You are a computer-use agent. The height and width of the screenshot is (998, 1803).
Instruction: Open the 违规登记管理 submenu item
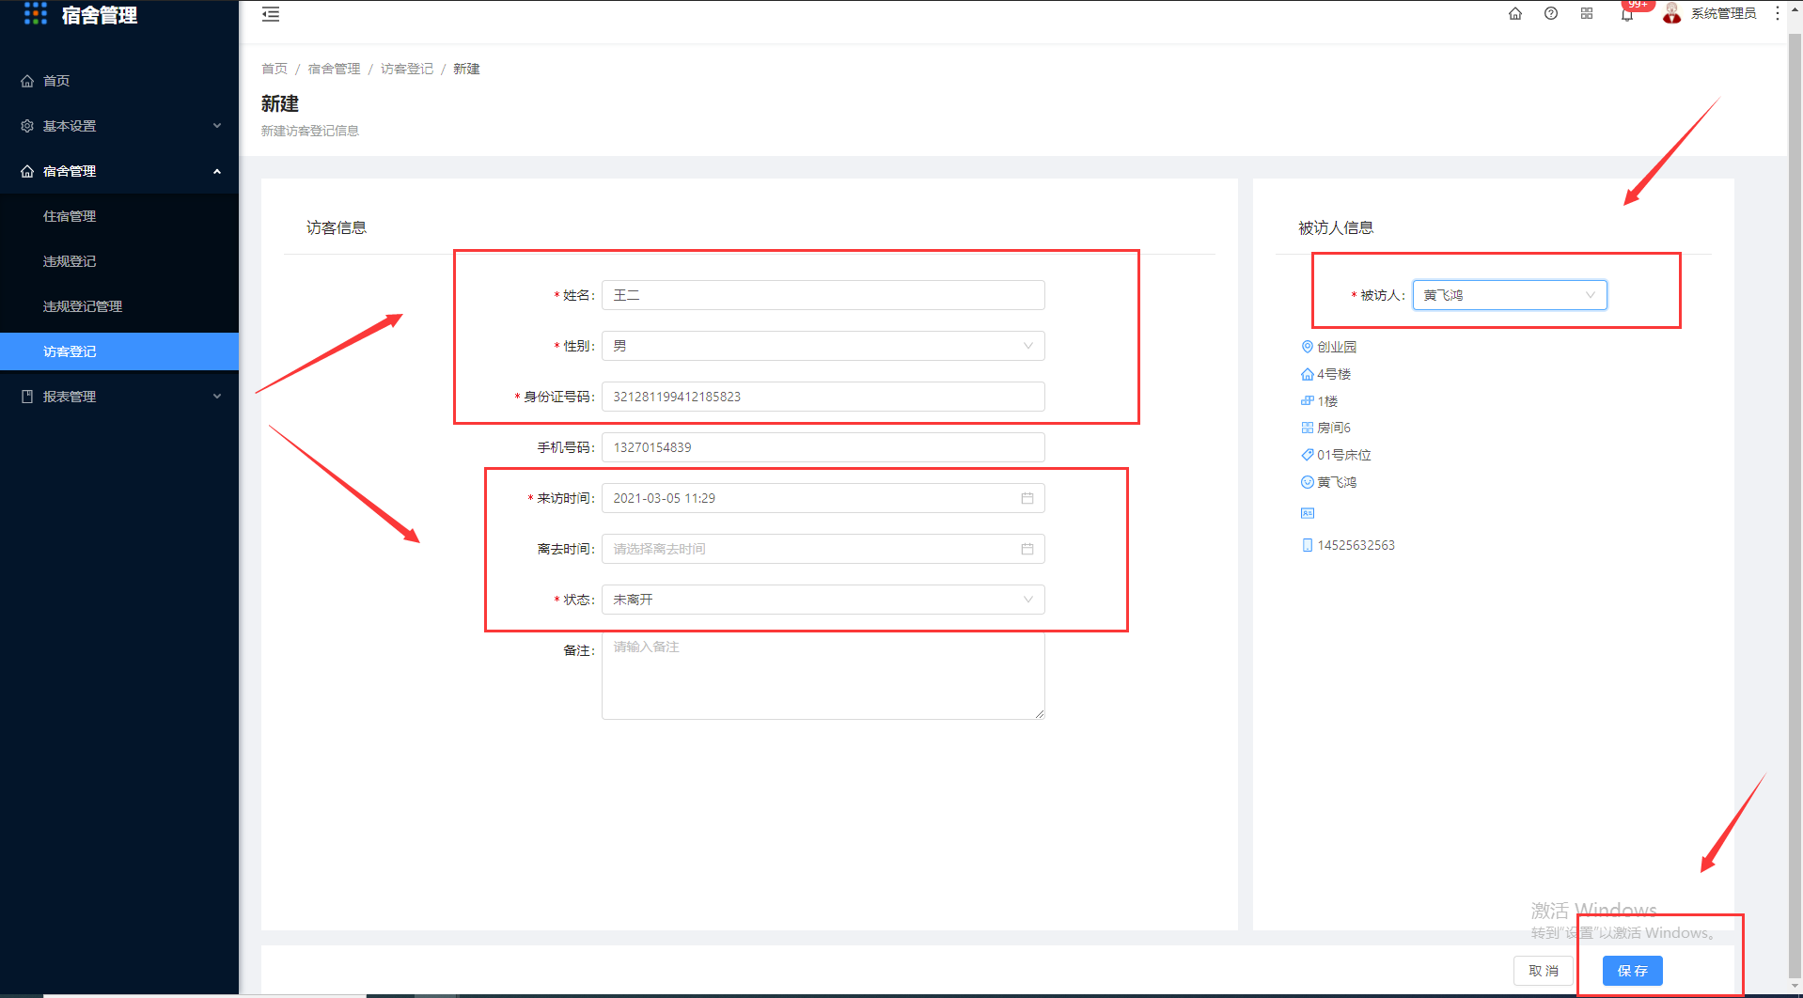click(x=119, y=306)
